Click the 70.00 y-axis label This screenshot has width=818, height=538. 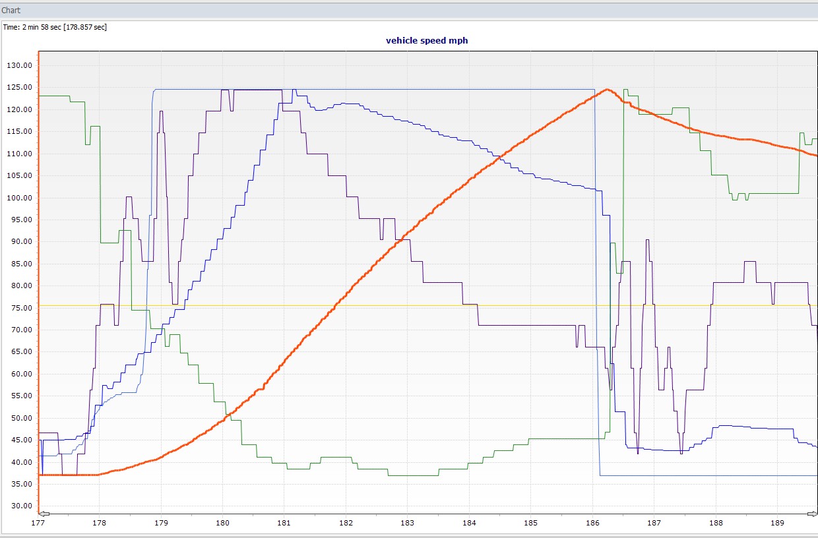pos(22,330)
